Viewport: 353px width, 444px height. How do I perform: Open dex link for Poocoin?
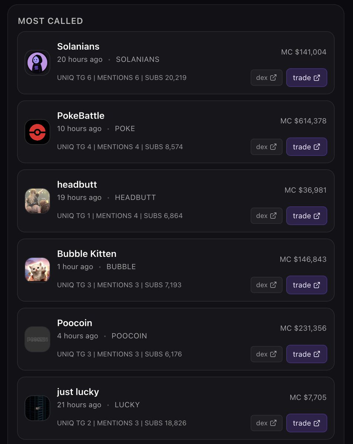click(266, 354)
